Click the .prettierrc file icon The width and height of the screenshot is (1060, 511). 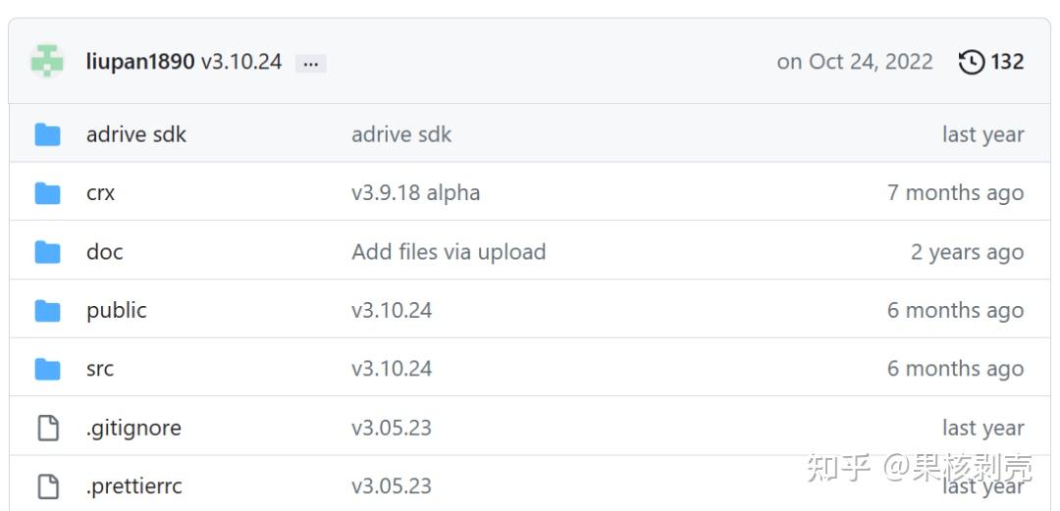[x=47, y=485]
